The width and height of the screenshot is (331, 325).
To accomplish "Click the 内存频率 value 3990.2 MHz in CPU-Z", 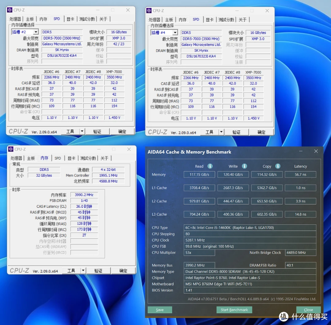I will tap(84, 195).
